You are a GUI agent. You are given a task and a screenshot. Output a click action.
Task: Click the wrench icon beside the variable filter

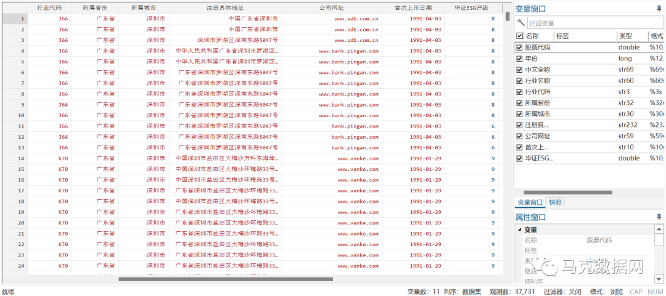tap(521, 23)
